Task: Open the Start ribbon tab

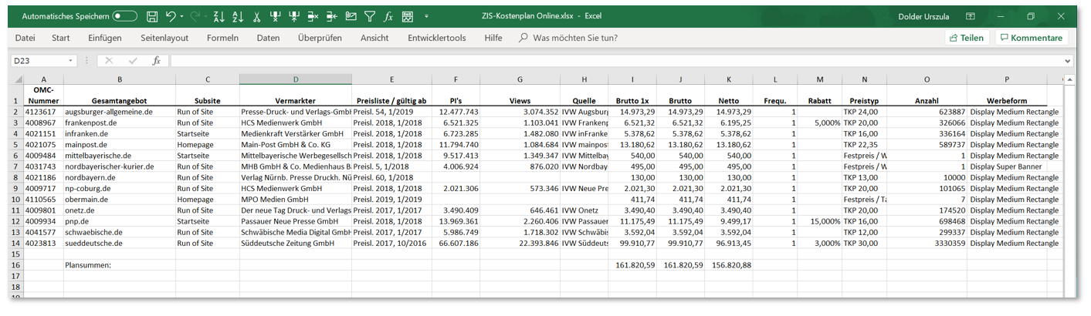Action: pos(61,38)
